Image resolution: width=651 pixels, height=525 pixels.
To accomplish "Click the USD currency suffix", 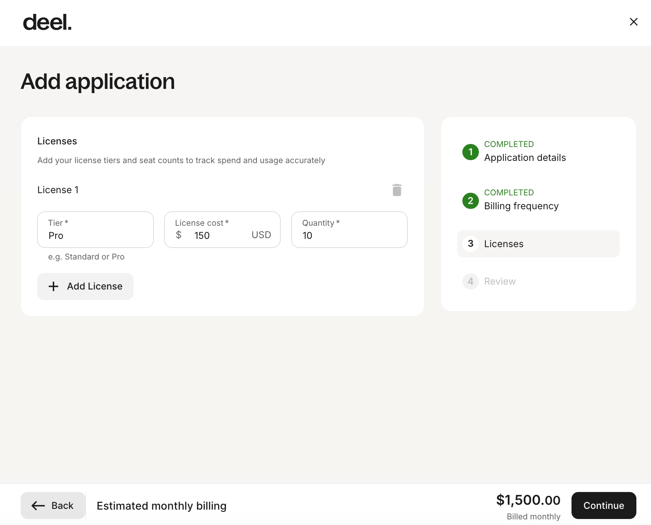I will (261, 235).
